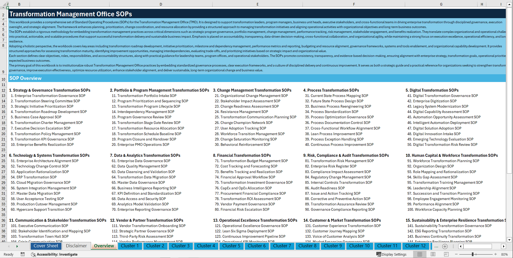
Task: Click 'Organizational Change Management SOP' entry
Action: 254,96
